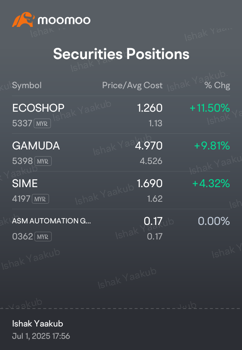Select the Symbol column header

(27, 85)
